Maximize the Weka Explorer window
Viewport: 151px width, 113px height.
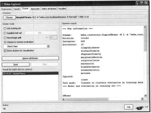(142, 3)
